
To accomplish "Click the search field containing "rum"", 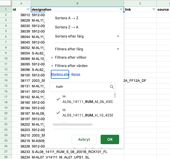I will 82,87.
